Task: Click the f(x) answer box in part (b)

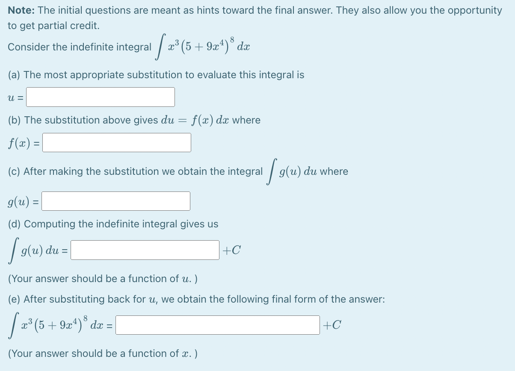Action: click(x=116, y=142)
